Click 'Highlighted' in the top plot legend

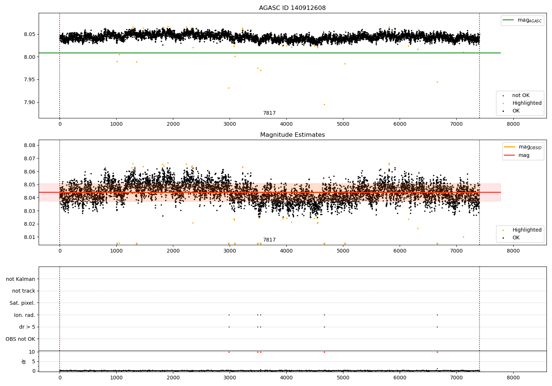pos(527,103)
